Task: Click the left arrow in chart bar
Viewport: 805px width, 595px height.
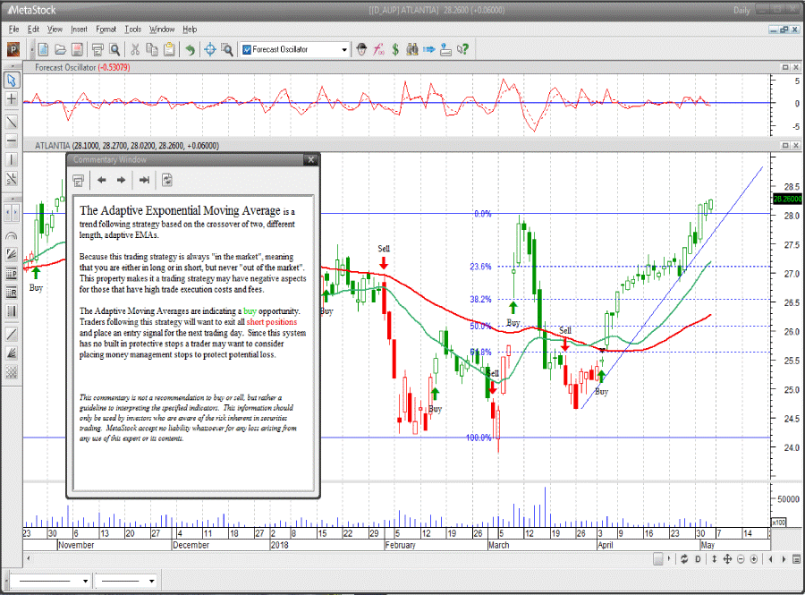Action: point(770,559)
